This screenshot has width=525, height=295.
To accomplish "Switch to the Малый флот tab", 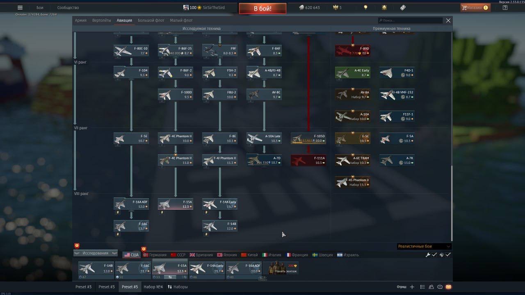I will coord(181,20).
